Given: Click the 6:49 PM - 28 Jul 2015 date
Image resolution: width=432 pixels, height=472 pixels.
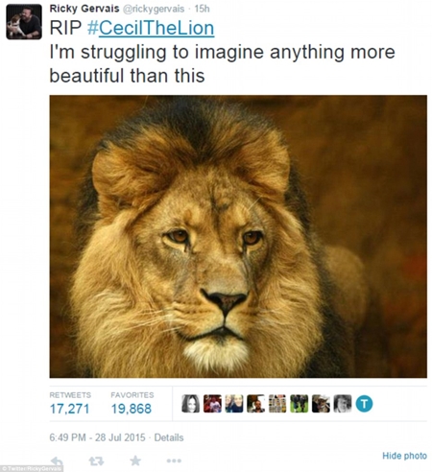Looking at the screenshot, I should click(97, 437).
